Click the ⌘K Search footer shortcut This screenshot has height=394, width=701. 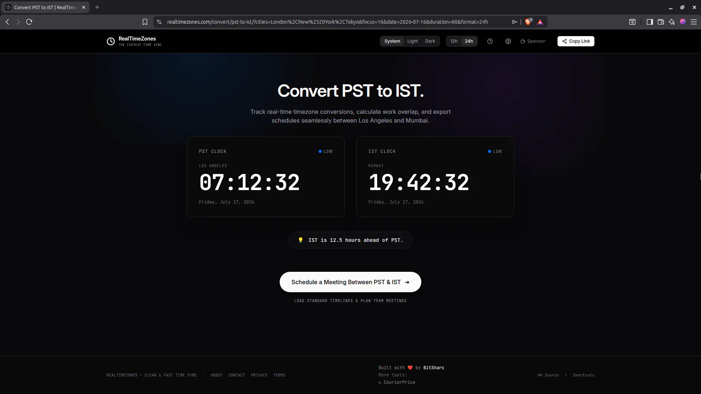pos(548,375)
